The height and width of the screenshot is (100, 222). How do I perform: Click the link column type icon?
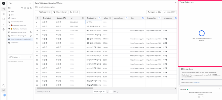[143, 18]
